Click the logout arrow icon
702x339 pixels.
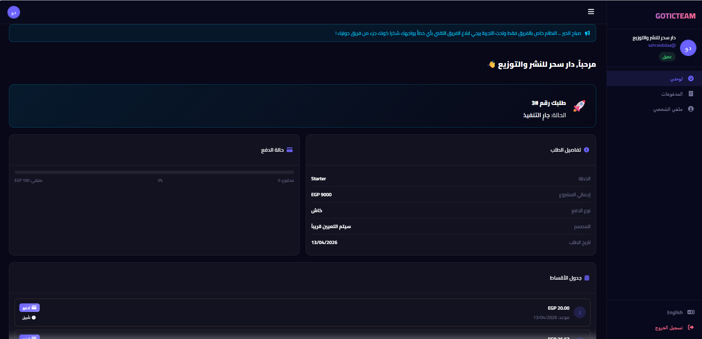691,328
